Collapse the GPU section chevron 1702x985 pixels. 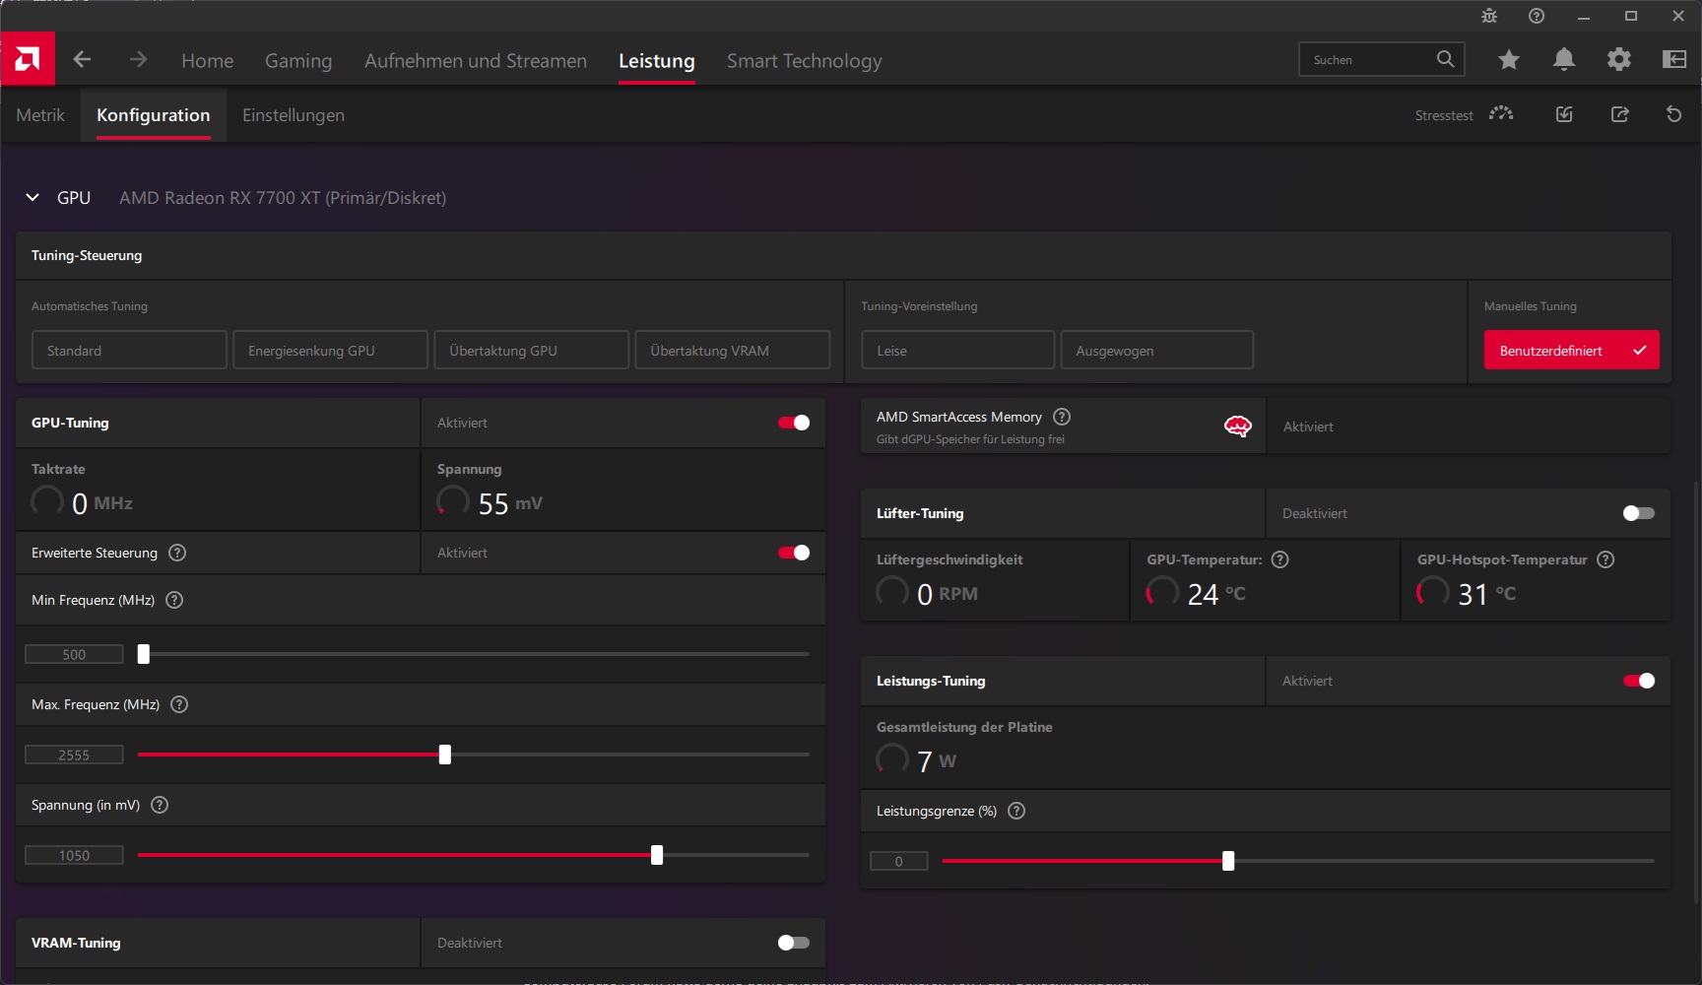[33, 197]
